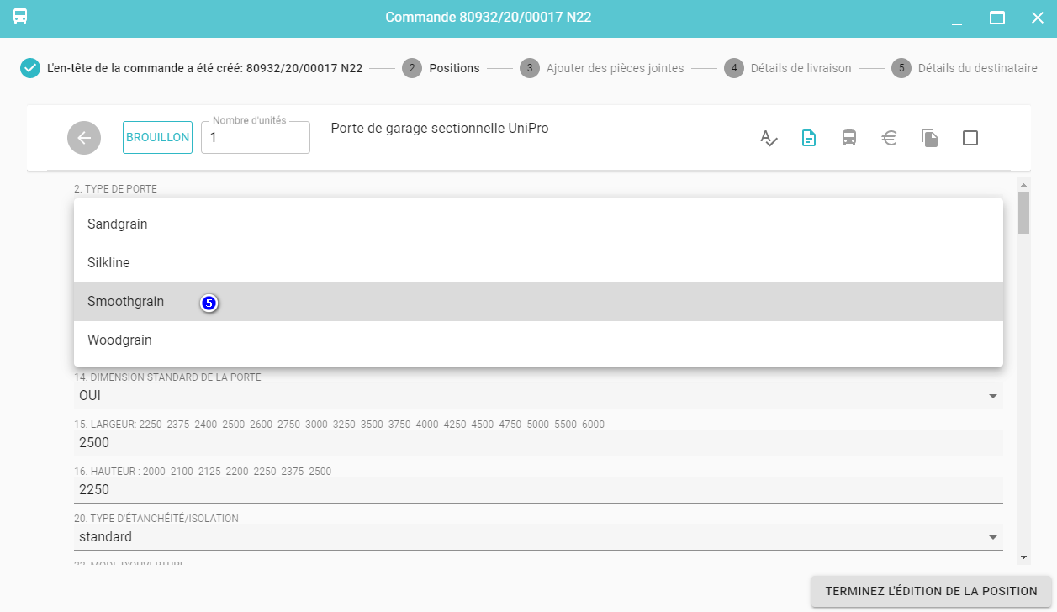Click the bus transport icon in toolbar
Viewport: 1057px width, 612px height.
[x=849, y=138]
